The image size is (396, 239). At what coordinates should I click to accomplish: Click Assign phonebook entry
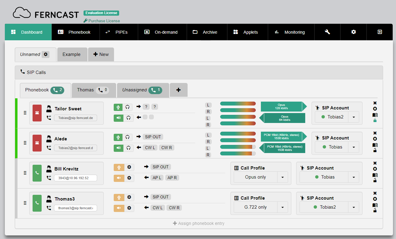(x=199, y=223)
